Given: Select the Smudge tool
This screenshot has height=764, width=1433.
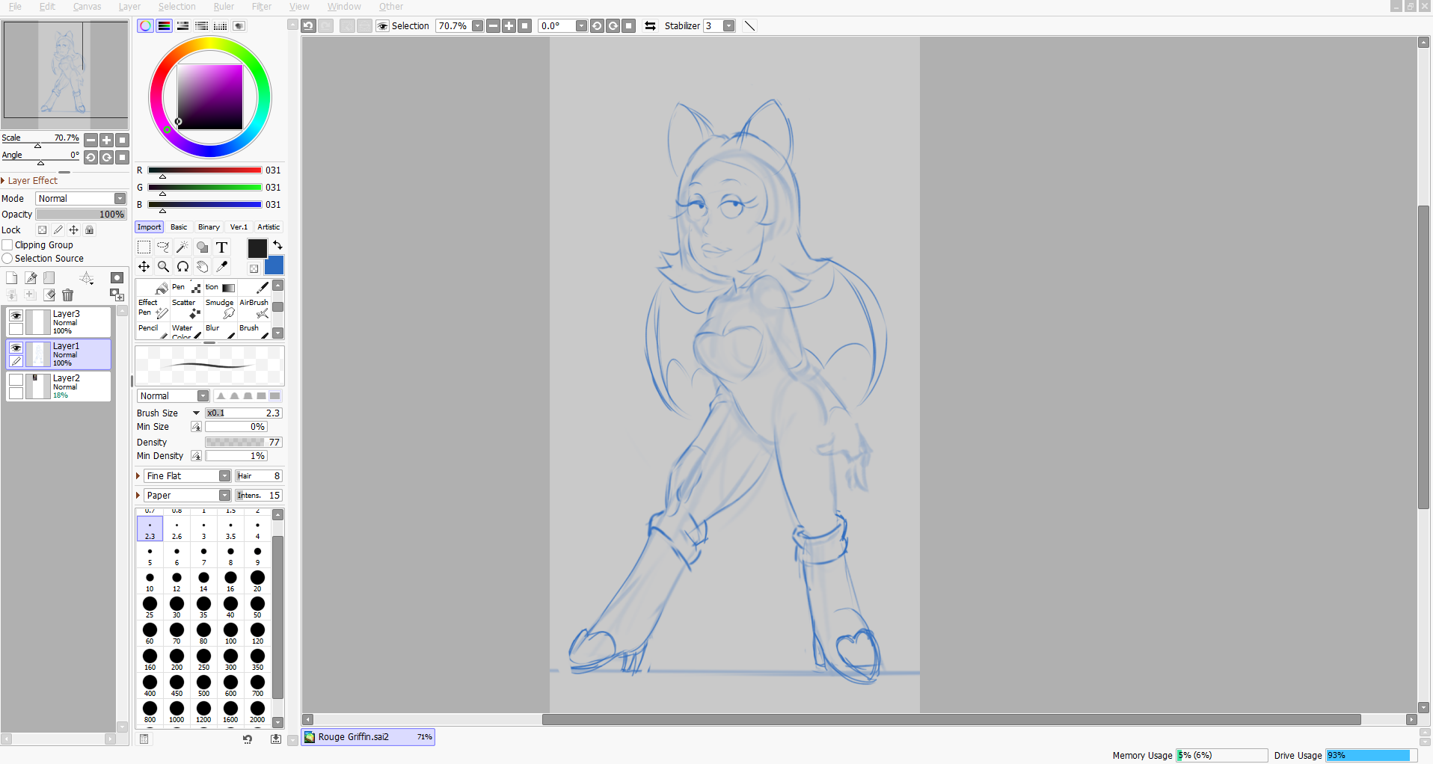Looking at the screenshot, I should pos(221,308).
